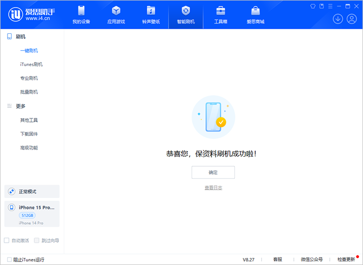Viewport: 363px width, 265px height.
Task: Click the success phone illustration
Action: 213,117
